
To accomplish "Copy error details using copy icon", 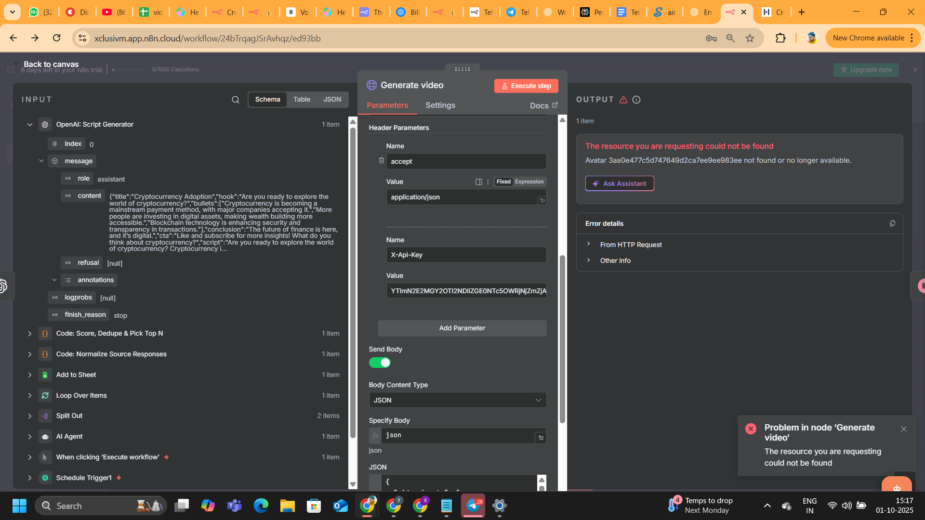I will [892, 223].
